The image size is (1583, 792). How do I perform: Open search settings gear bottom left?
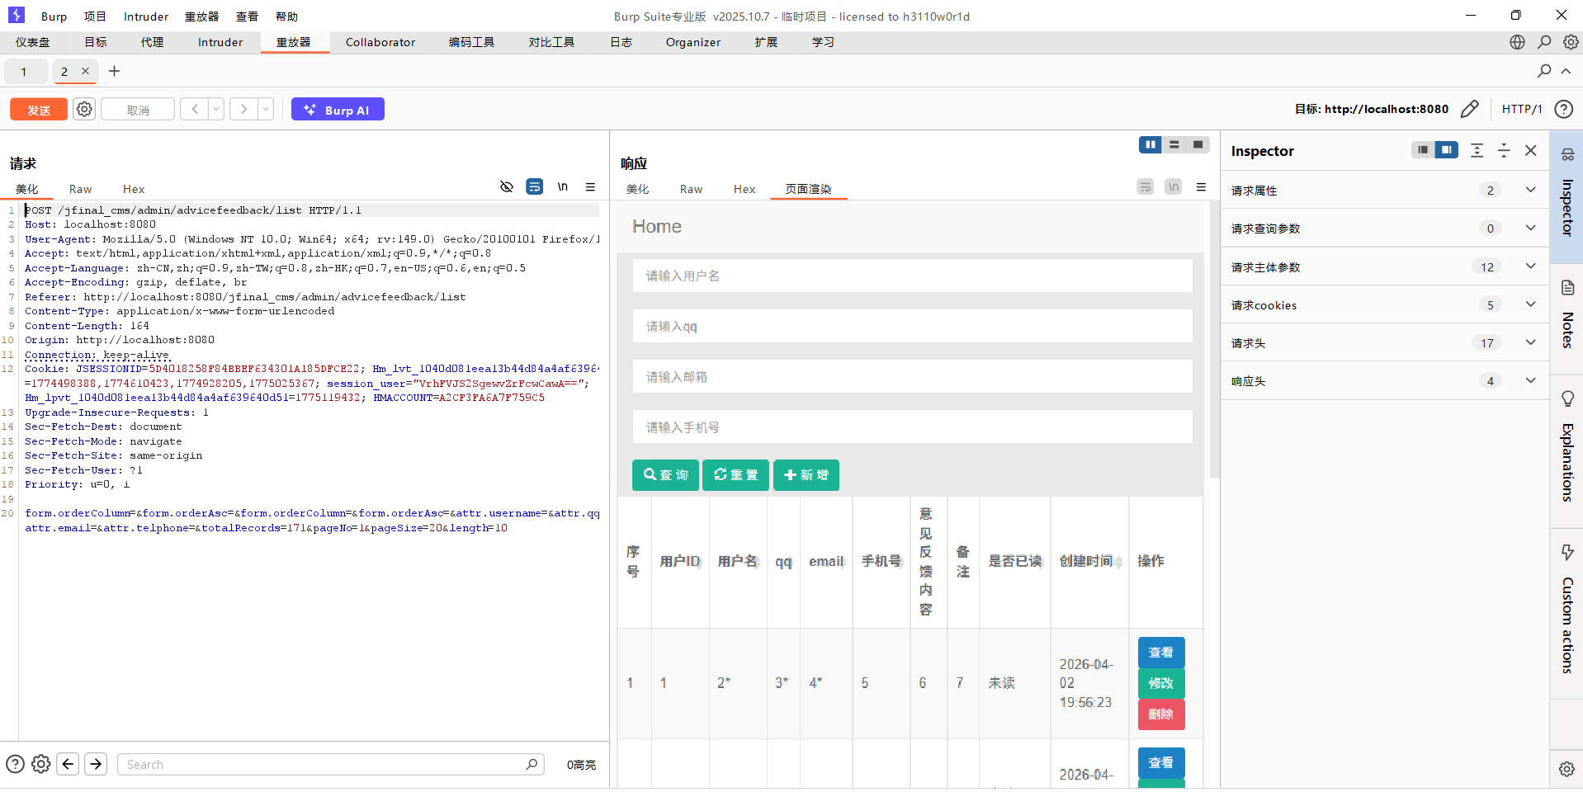[40, 764]
